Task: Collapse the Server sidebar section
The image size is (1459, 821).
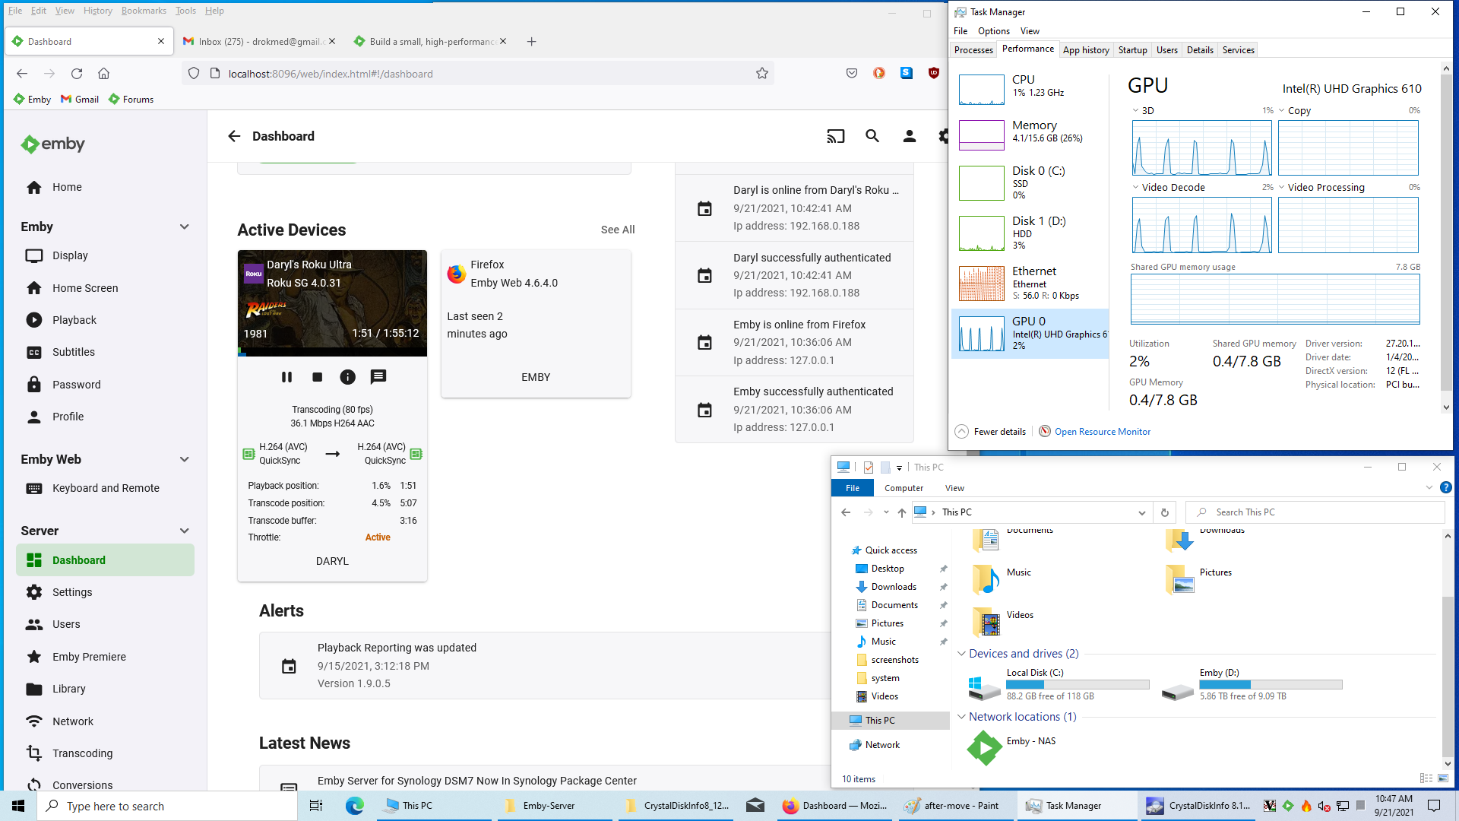Action: click(184, 531)
